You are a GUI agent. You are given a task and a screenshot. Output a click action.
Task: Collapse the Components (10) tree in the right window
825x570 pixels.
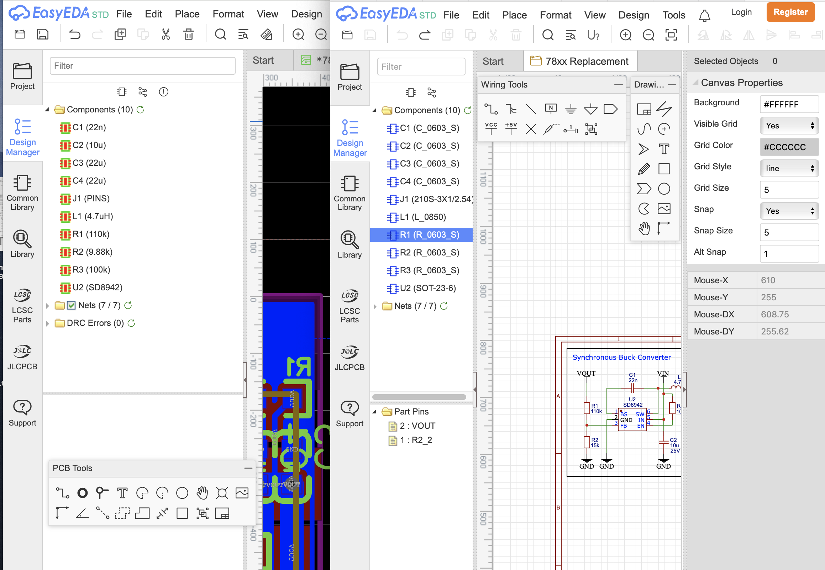pyautogui.click(x=374, y=110)
